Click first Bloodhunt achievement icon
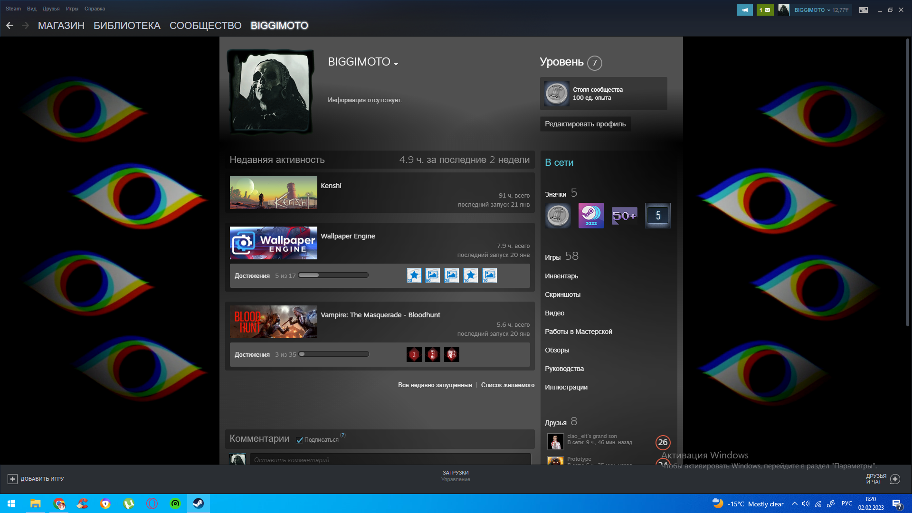912x513 pixels. (x=414, y=354)
